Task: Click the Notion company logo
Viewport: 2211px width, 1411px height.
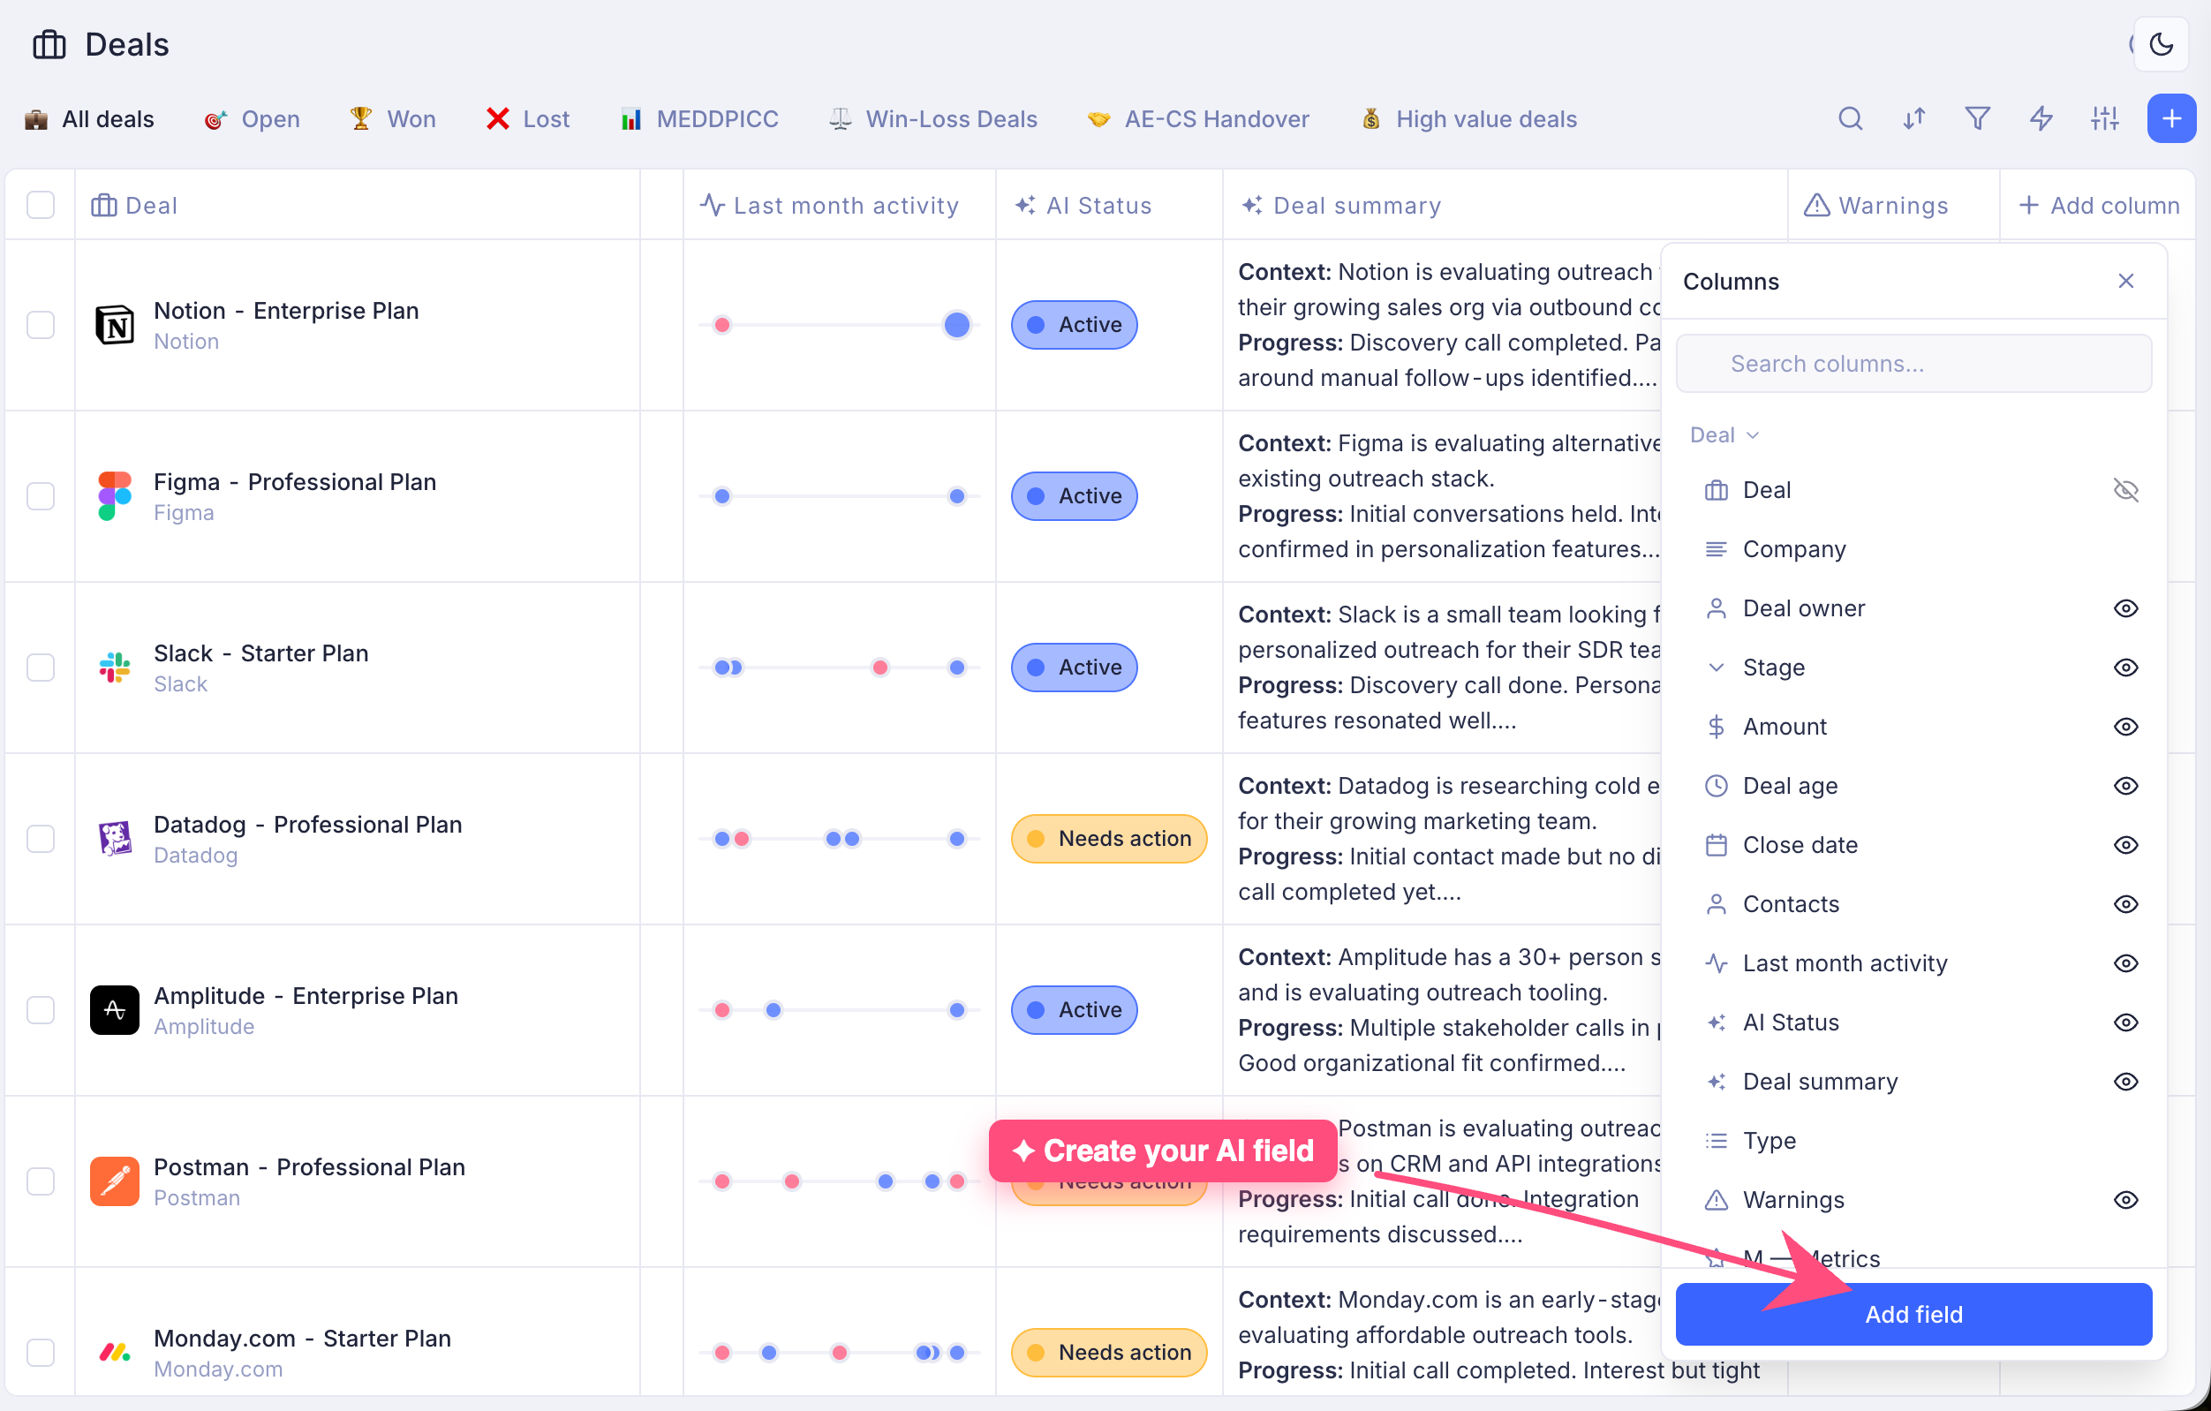Action: point(115,325)
